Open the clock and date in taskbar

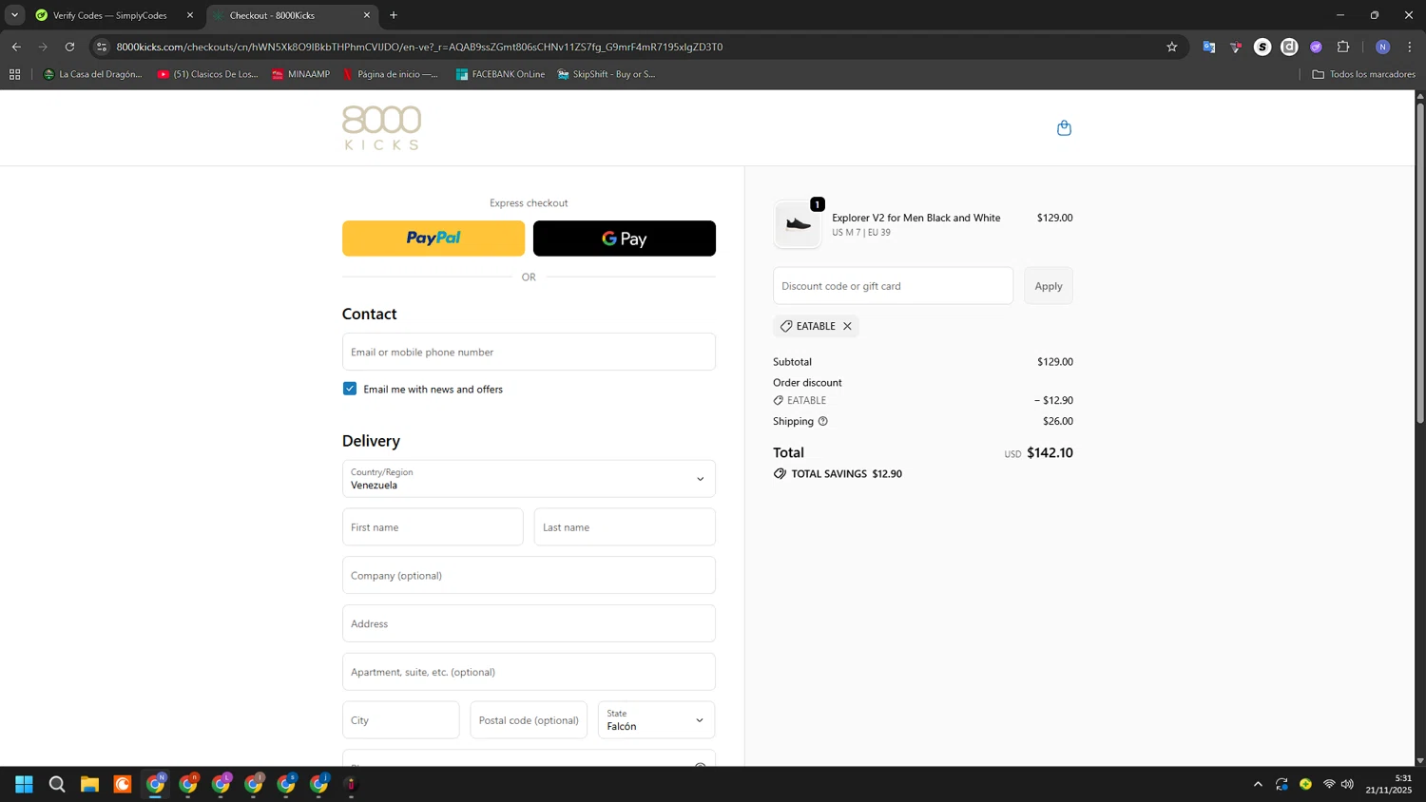click(1389, 784)
